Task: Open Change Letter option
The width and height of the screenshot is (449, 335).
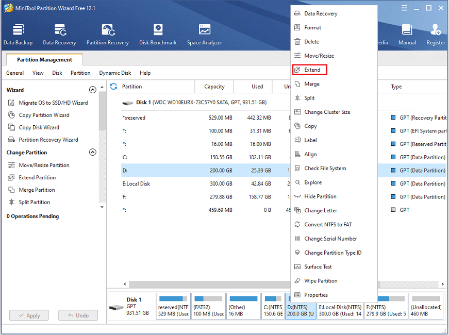Action: tap(334, 210)
